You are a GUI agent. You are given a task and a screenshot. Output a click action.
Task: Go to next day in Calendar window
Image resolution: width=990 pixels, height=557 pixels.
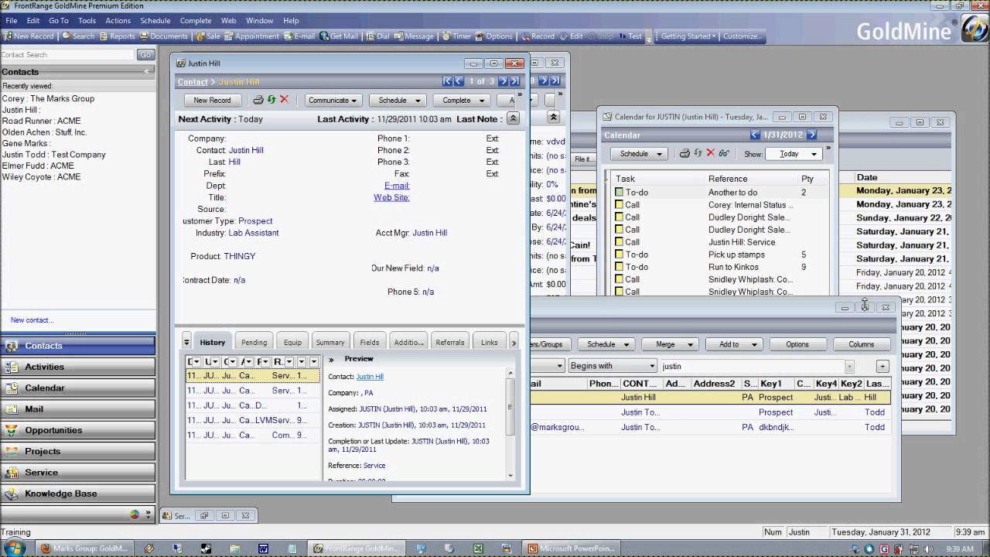click(811, 135)
